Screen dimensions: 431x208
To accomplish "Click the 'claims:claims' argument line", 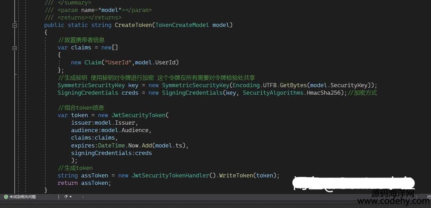I will tap(93, 138).
